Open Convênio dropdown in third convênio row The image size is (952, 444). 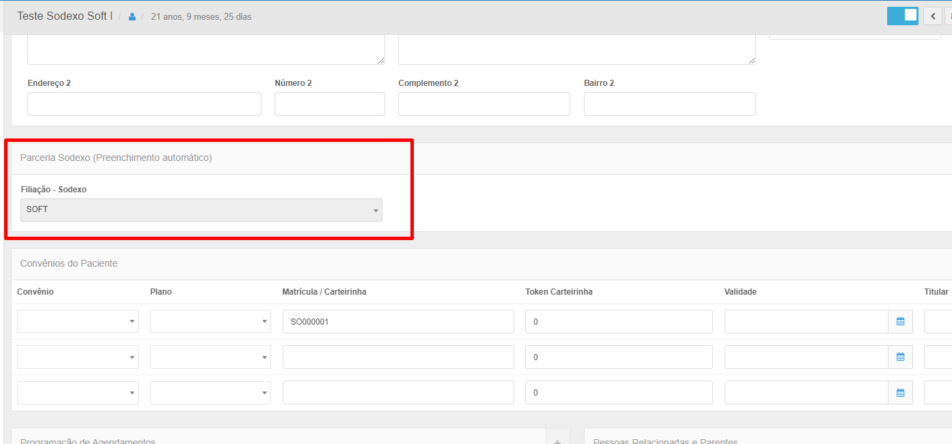(78, 392)
